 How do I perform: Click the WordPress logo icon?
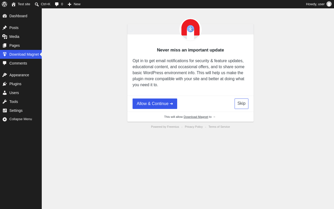coord(4,4)
